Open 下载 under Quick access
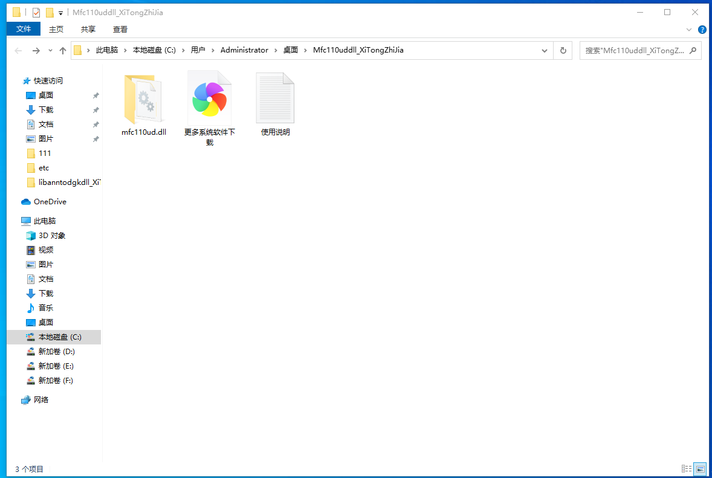 coord(46,110)
